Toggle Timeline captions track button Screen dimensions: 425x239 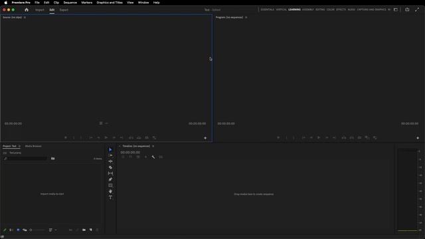tap(161, 157)
